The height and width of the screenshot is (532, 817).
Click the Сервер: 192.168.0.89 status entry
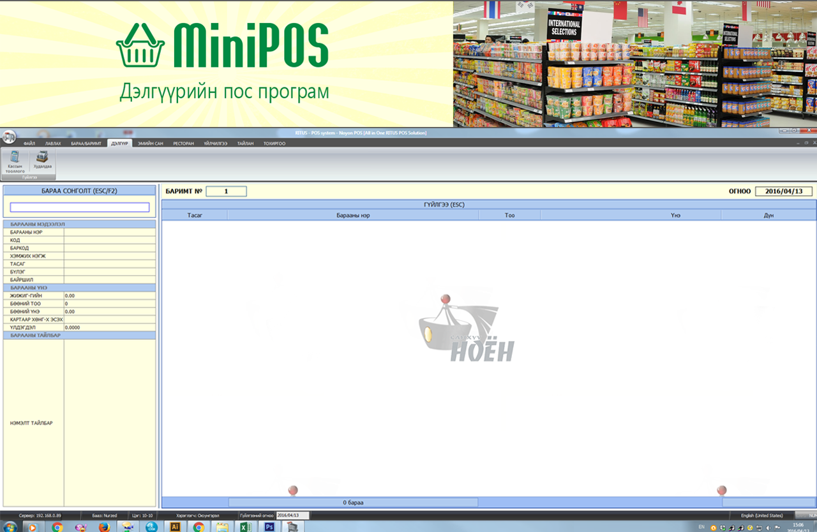[40, 515]
